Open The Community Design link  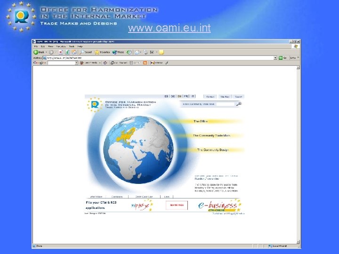click(213, 150)
